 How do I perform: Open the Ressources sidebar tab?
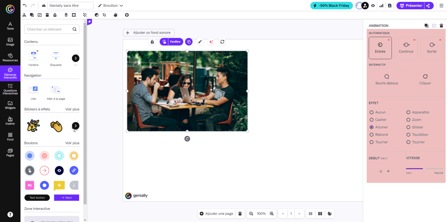(x=10, y=57)
